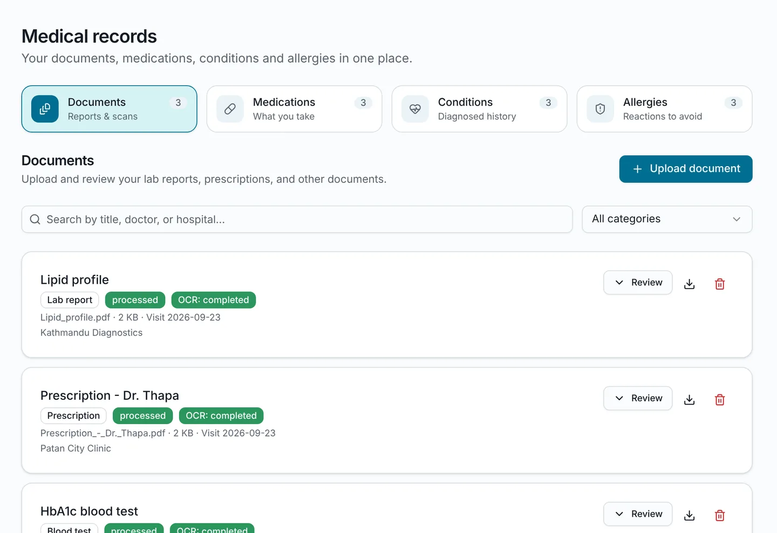Click the Documents tab copy icon
This screenshot has width=777, height=533.
(x=45, y=109)
